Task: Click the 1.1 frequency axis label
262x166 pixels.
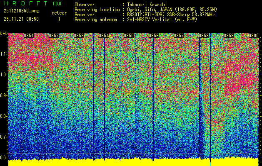Action: tap(4, 54)
